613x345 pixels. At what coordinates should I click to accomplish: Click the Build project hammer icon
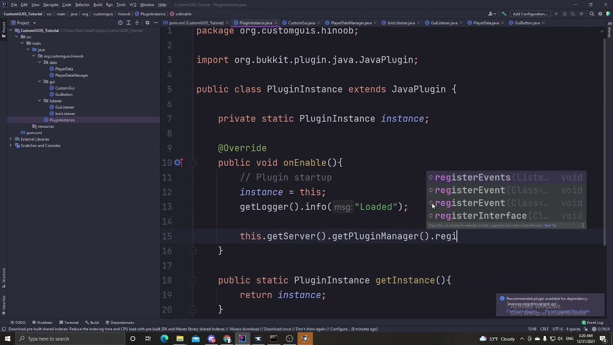(504, 14)
